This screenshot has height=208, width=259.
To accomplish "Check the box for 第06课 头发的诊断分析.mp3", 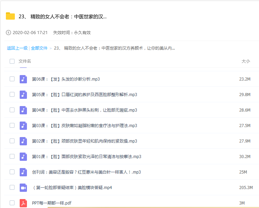I will (x=12, y=79).
